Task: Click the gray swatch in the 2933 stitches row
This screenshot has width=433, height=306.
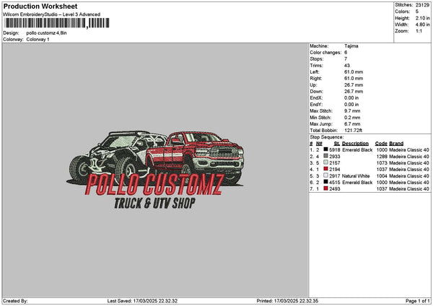Action: click(x=326, y=156)
